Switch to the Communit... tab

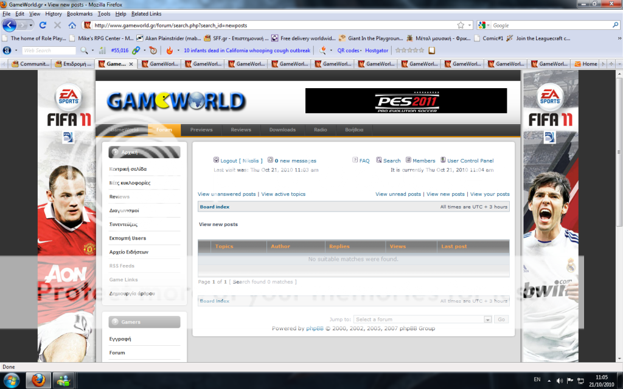(x=30, y=63)
